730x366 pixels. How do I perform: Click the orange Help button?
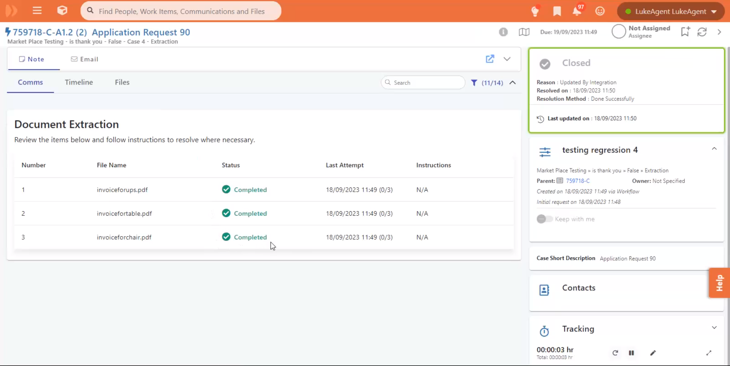point(719,283)
